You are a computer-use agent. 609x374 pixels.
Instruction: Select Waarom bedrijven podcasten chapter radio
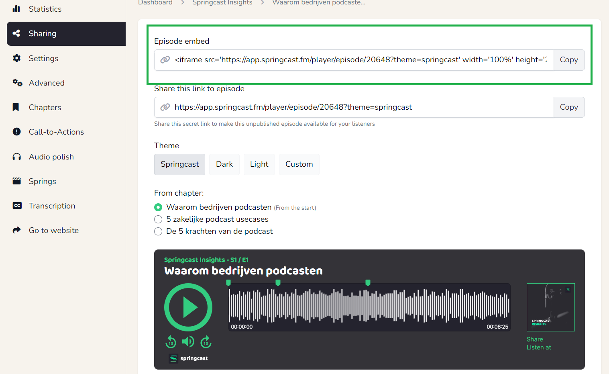click(158, 207)
